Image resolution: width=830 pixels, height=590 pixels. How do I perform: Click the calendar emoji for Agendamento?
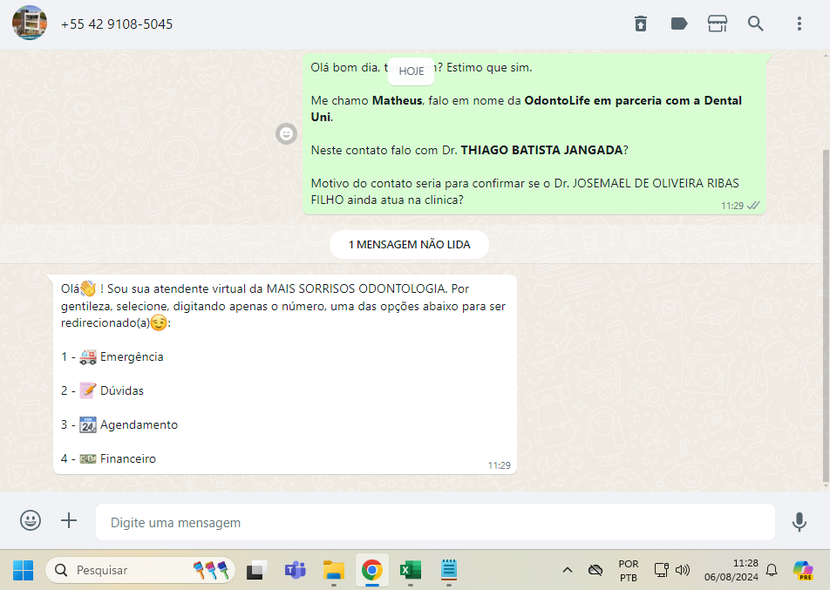[88, 425]
